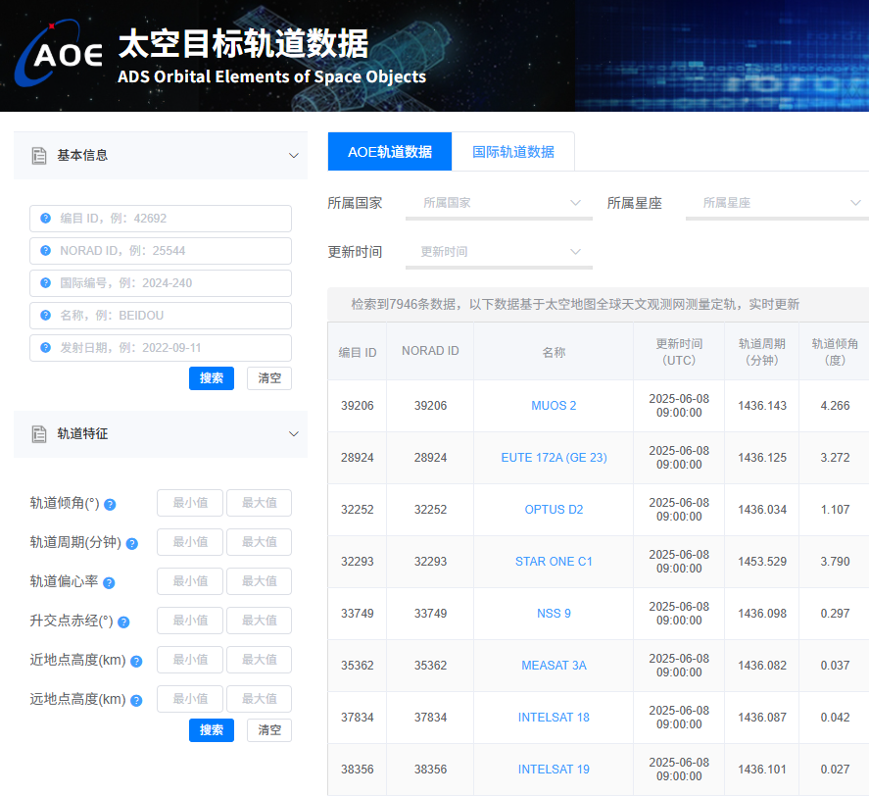Click inclination value 4.266 cell
The width and height of the screenshot is (869, 796).
pos(835,406)
